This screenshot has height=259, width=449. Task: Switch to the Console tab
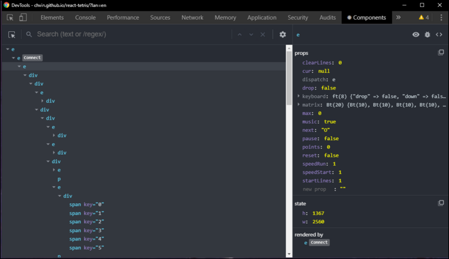coord(85,17)
